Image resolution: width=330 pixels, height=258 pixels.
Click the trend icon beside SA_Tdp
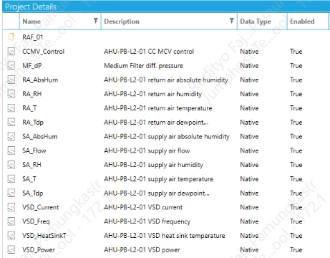(11, 193)
